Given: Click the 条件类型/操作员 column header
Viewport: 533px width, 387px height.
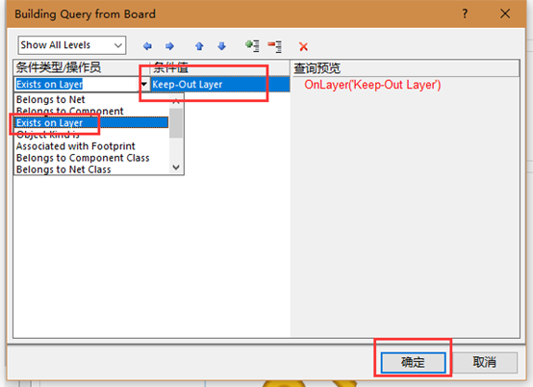Looking at the screenshot, I should pyautogui.click(x=81, y=67).
